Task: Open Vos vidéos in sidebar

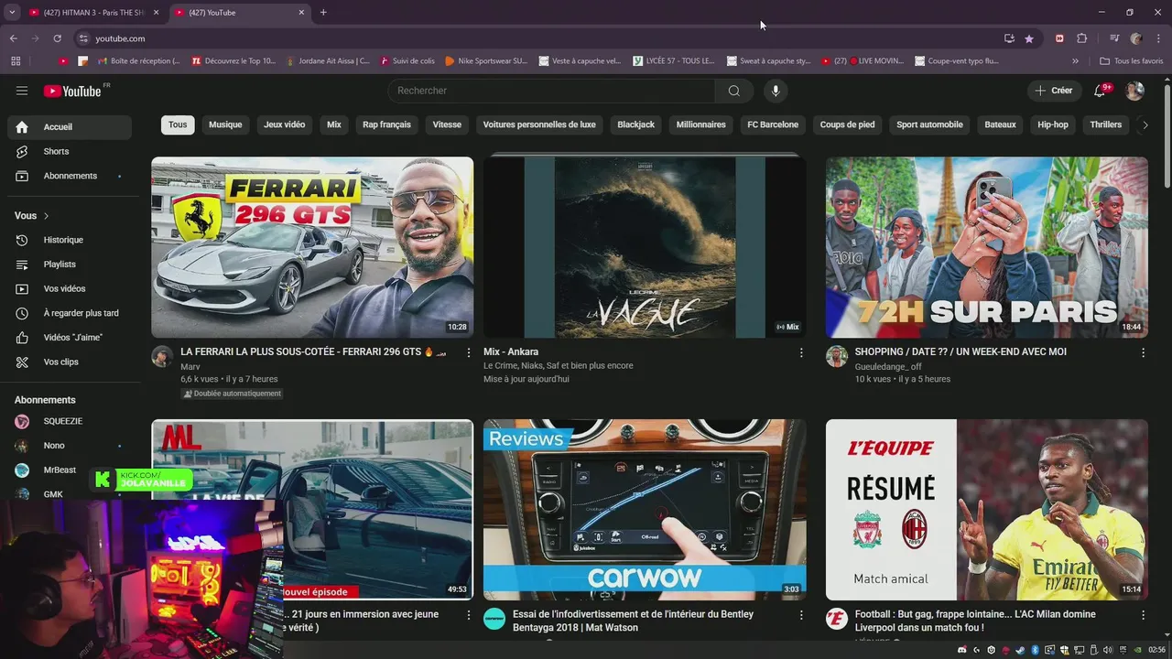Action: tap(70, 288)
